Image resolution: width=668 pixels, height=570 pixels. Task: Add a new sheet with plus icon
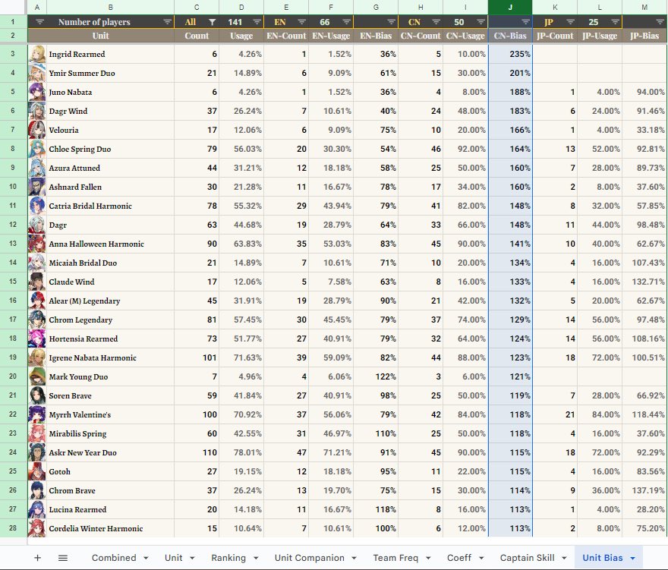coord(37,558)
